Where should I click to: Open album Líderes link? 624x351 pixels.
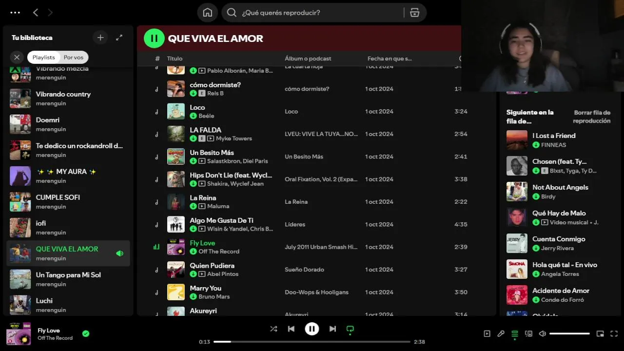coord(295,224)
